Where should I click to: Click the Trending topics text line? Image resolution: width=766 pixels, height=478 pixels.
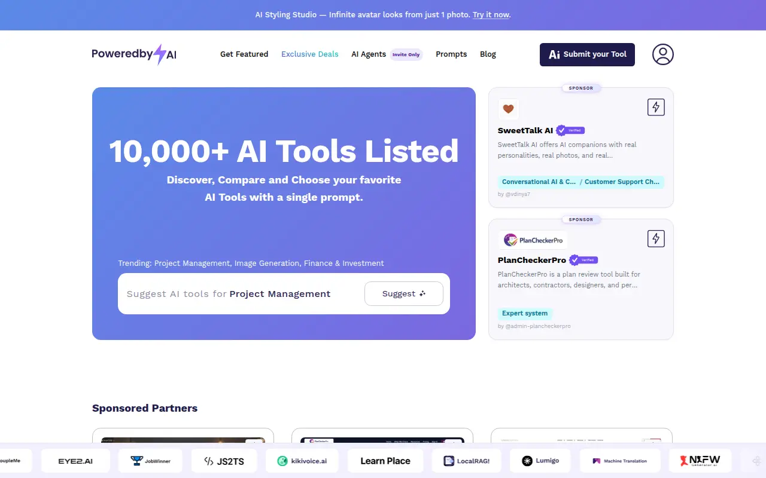pos(251,263)
